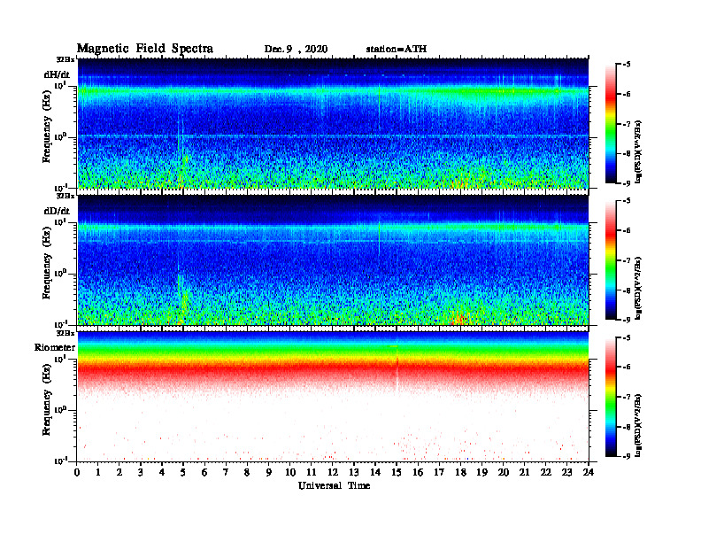Click hour "10" on the Universal Time axis
The height and width of the screenshot is (542, 701).
pos(290,472)
